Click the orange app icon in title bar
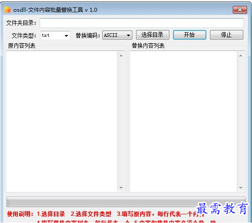Screen dimensions: 252x223 (8, 10)
